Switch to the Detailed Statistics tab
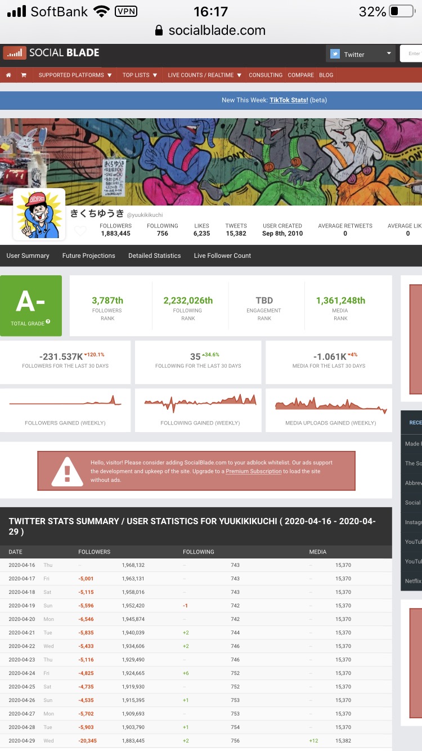Image resolution: width=422 pixels, height=751 pixels. [x=155, y=256]
